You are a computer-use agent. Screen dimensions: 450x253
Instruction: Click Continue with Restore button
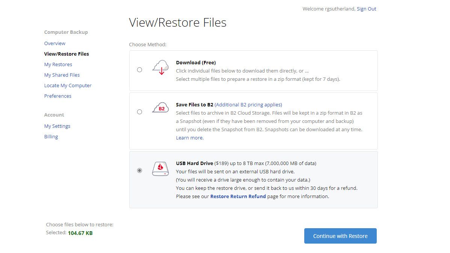coord(340,236)
